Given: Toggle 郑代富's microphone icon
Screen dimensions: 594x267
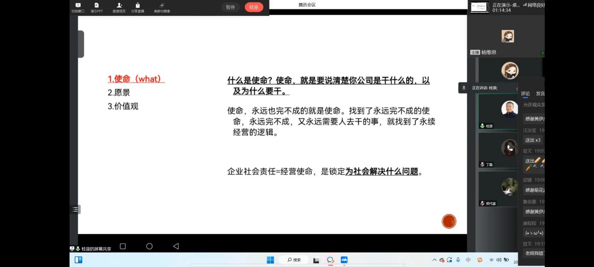Looking at the screenshot, I should click(x=482, y=203).
